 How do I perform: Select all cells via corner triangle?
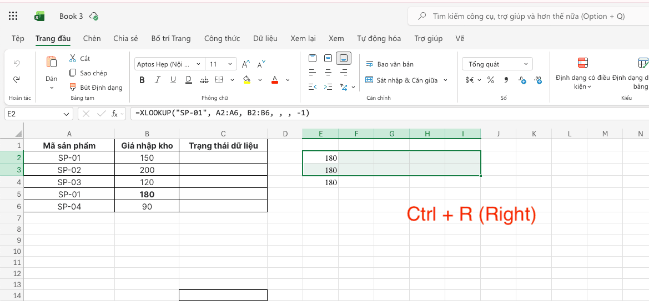coord(18,134)
